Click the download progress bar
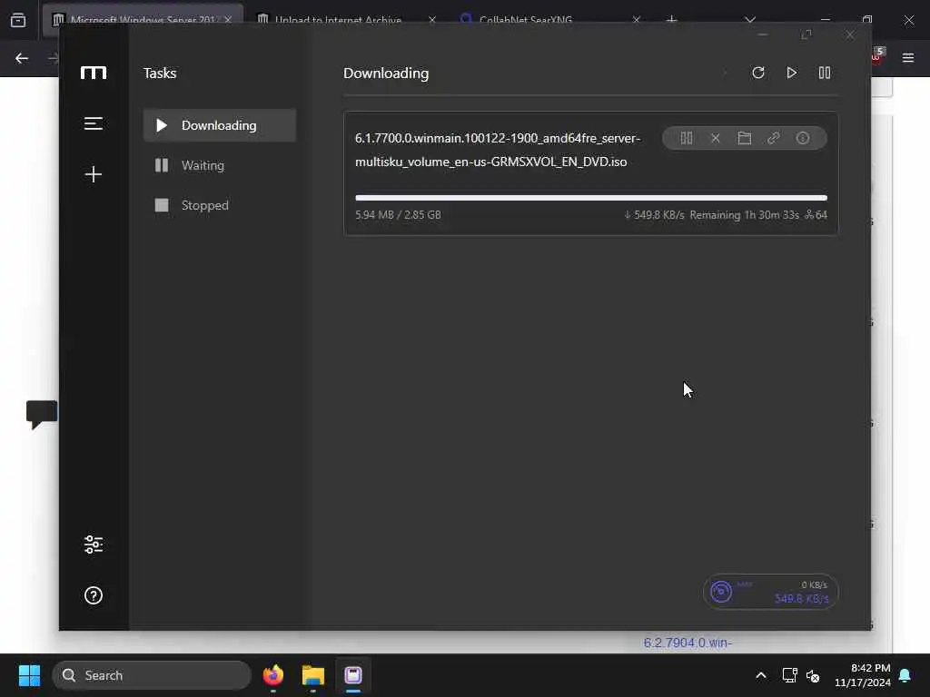This screenshot has height=697, width=930. point(590,198)
